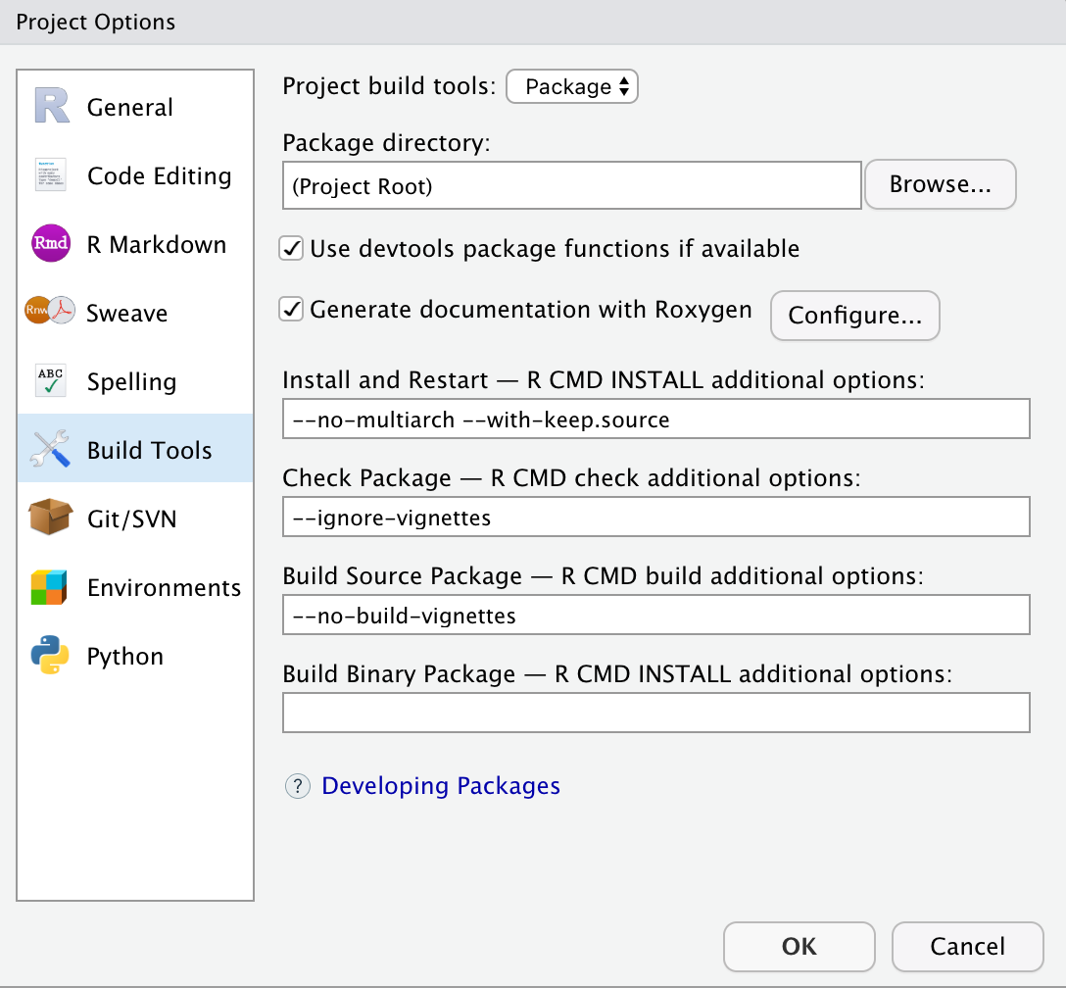Open the R Markdown Rmd icon

pyautogui.click(x=51, y=245)
